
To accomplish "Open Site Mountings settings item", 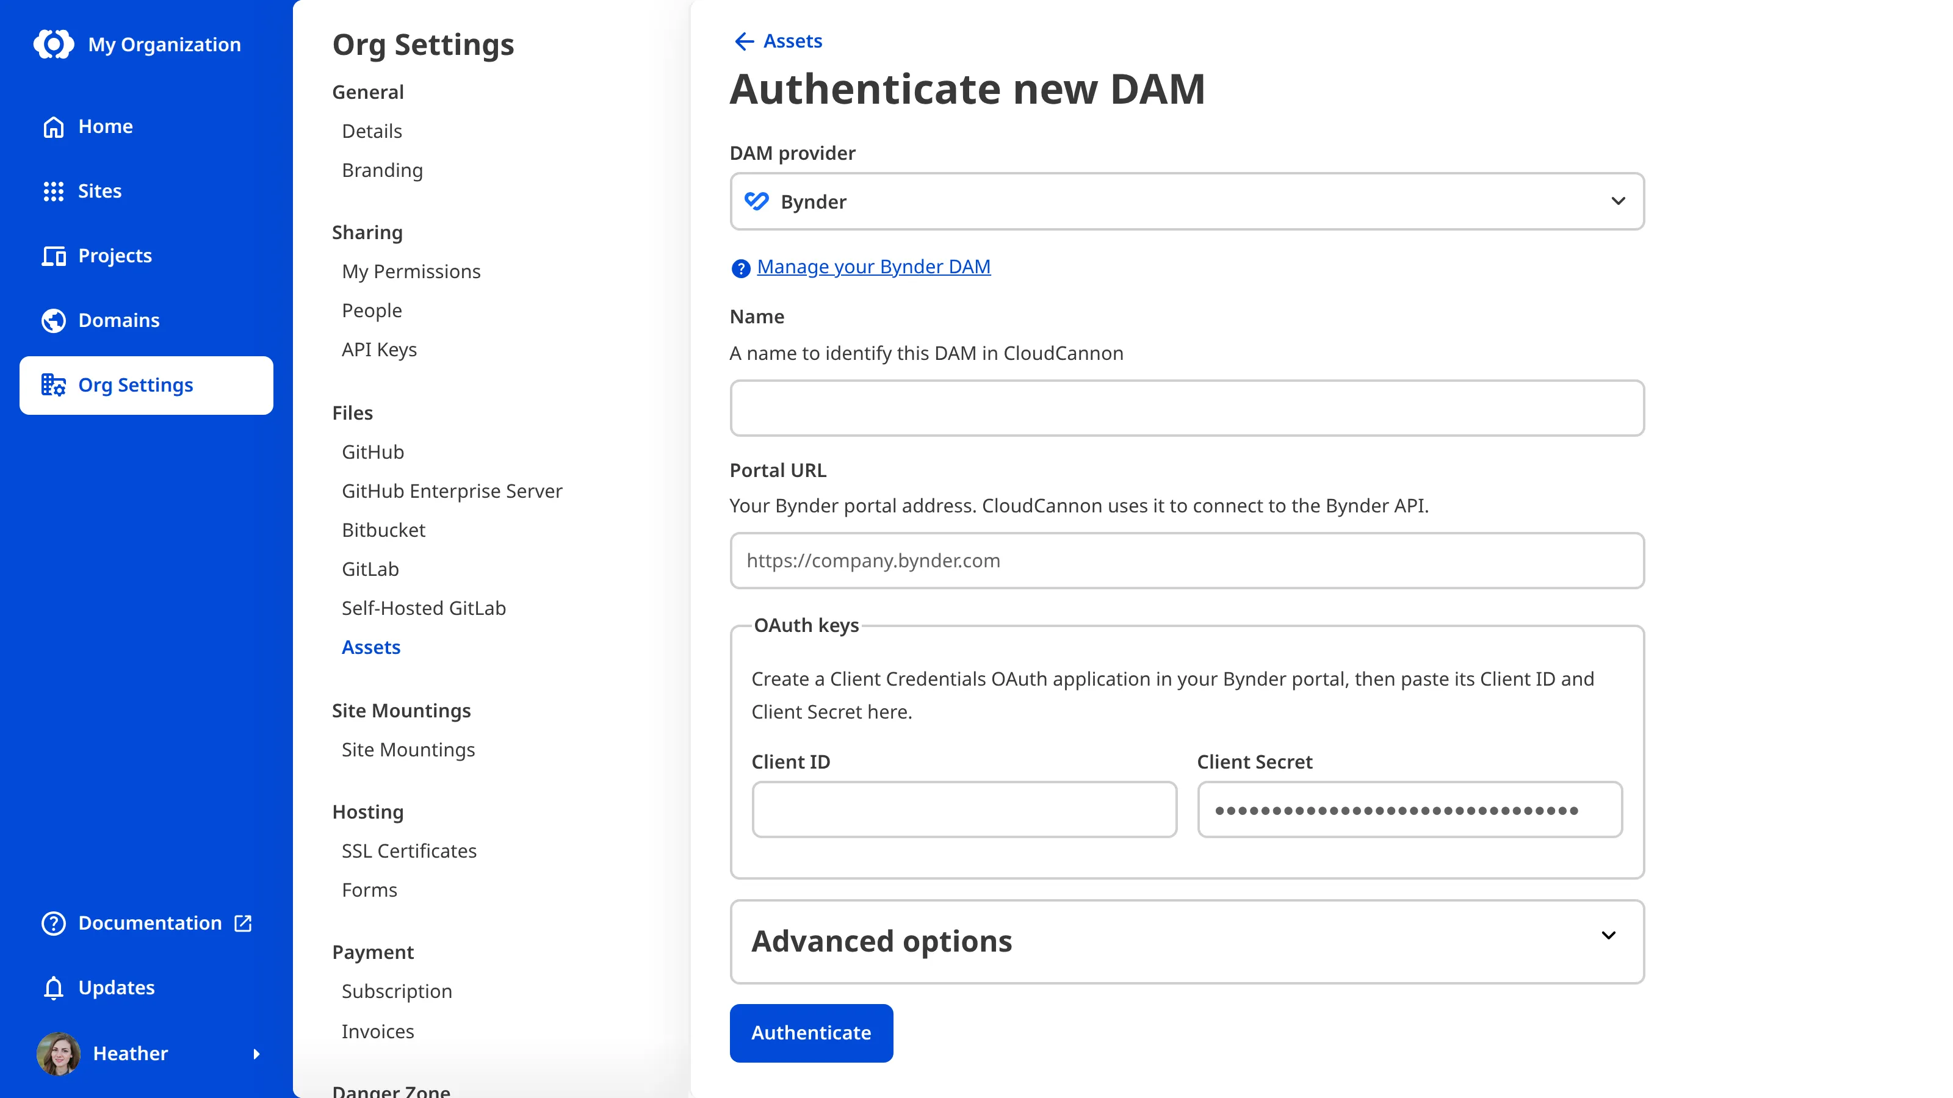I will (x=408, y=750).
